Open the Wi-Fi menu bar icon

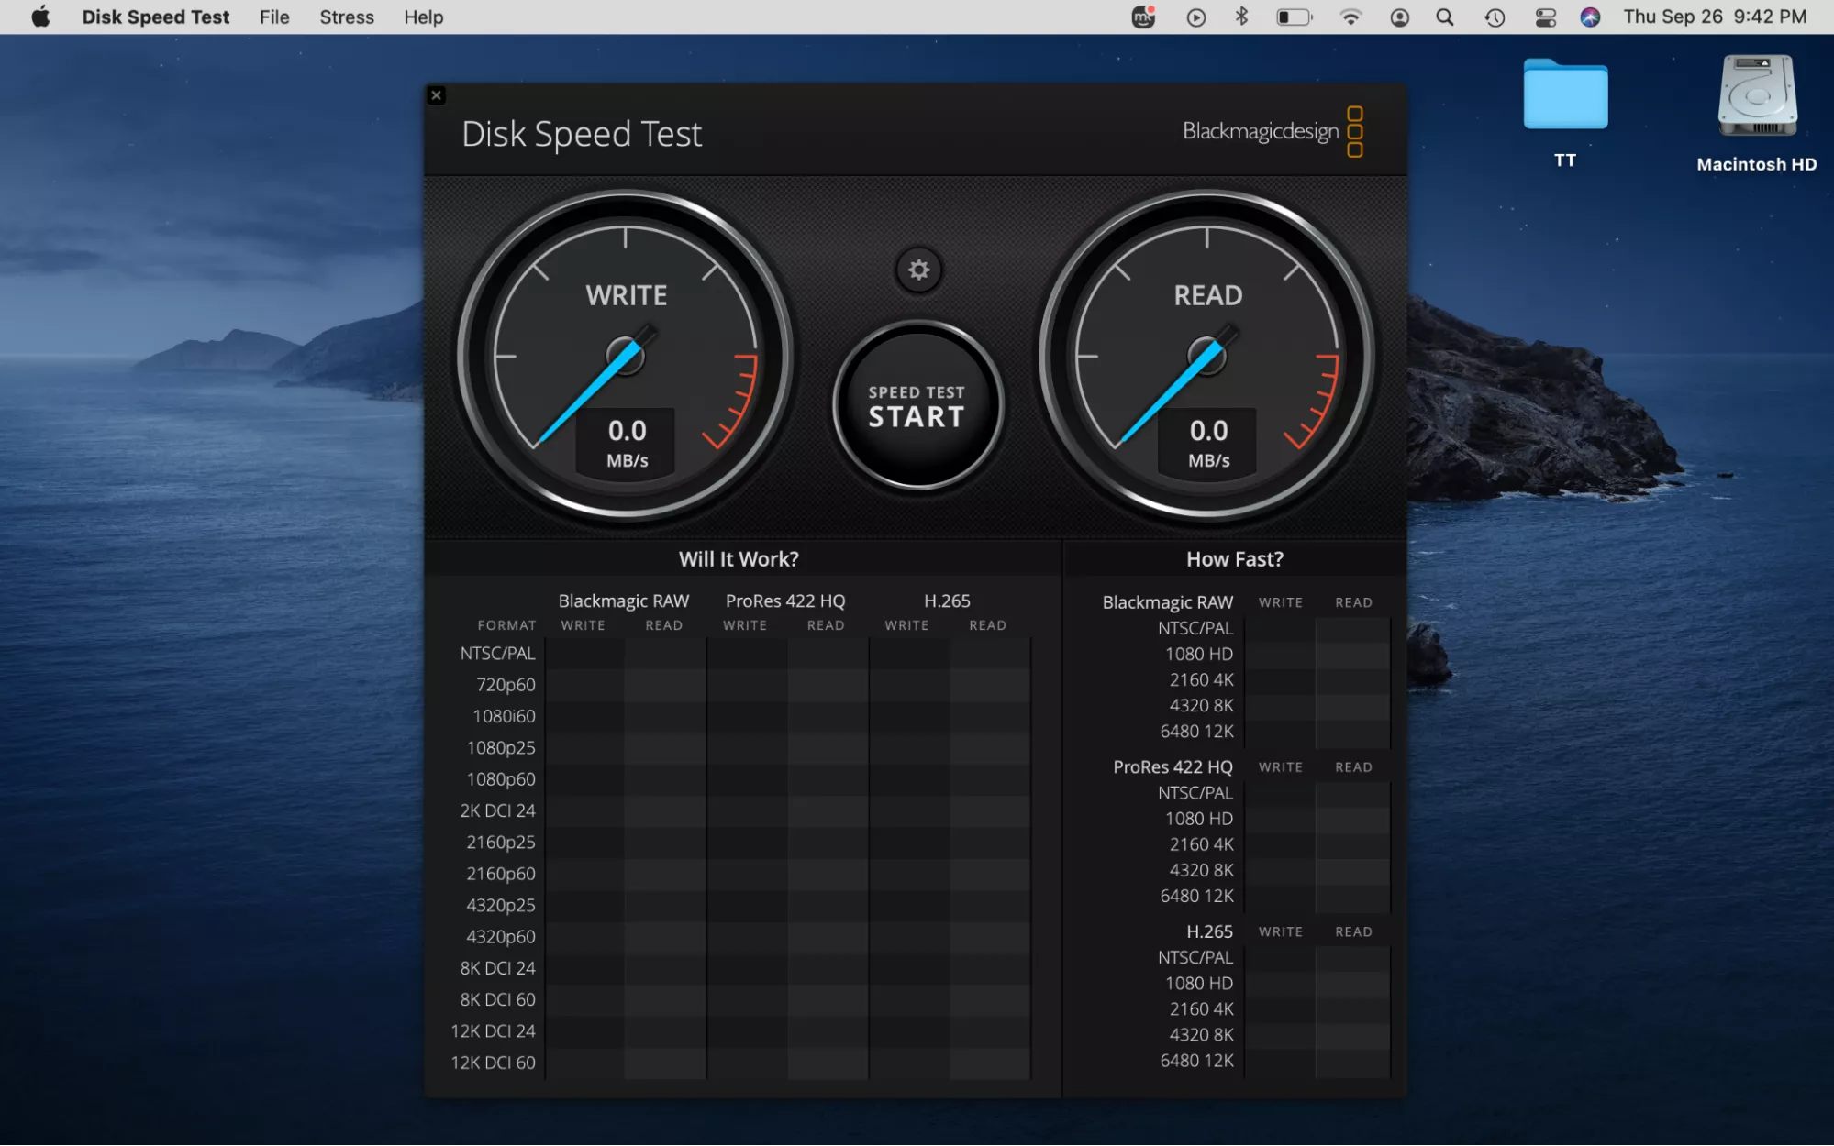[x=1350, y=17]
